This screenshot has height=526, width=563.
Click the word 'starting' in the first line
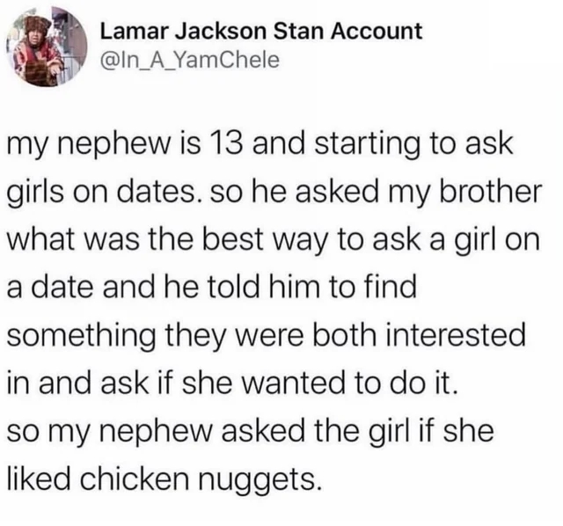(367, 145)
